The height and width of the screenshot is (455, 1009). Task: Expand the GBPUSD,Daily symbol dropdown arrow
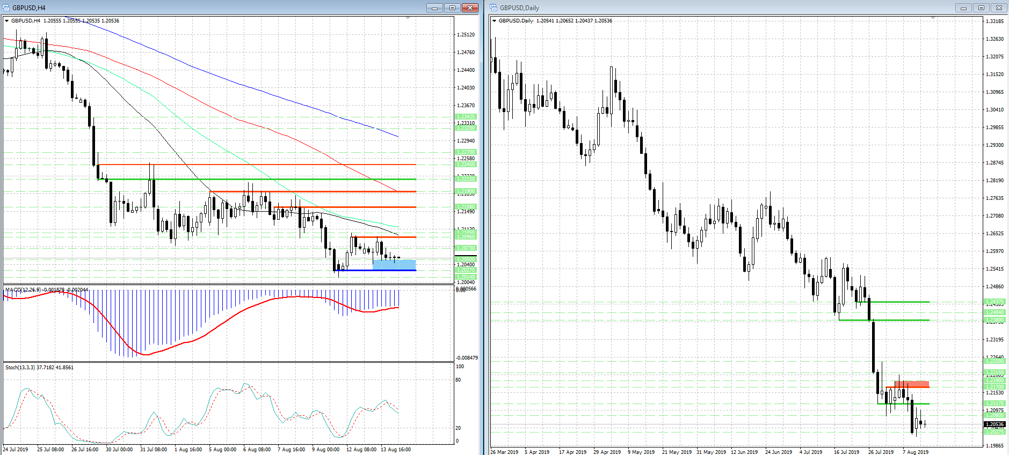point(495,21)
